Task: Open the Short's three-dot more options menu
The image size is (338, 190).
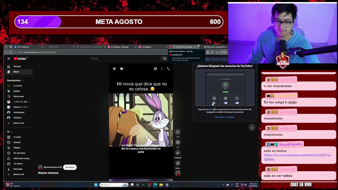Action: [162, 69]
